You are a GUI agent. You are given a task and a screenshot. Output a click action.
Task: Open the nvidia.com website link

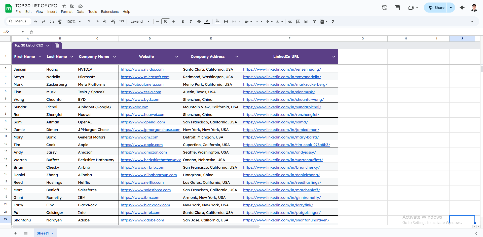pos(142,69)
